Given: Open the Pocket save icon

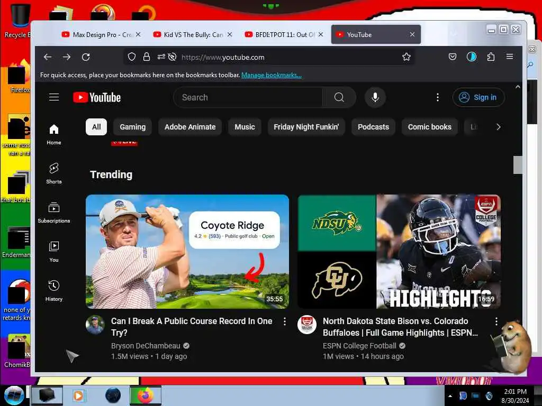Looking at the screenshot, I should 453,57.
